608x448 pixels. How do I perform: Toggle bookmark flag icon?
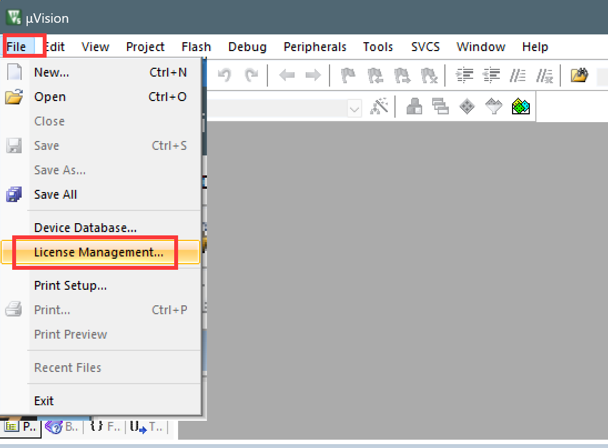pos(348,75)
